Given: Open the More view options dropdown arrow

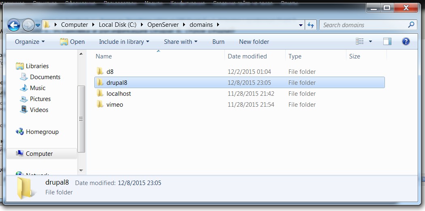Looking at the screenshot, I should pos(370,41).
